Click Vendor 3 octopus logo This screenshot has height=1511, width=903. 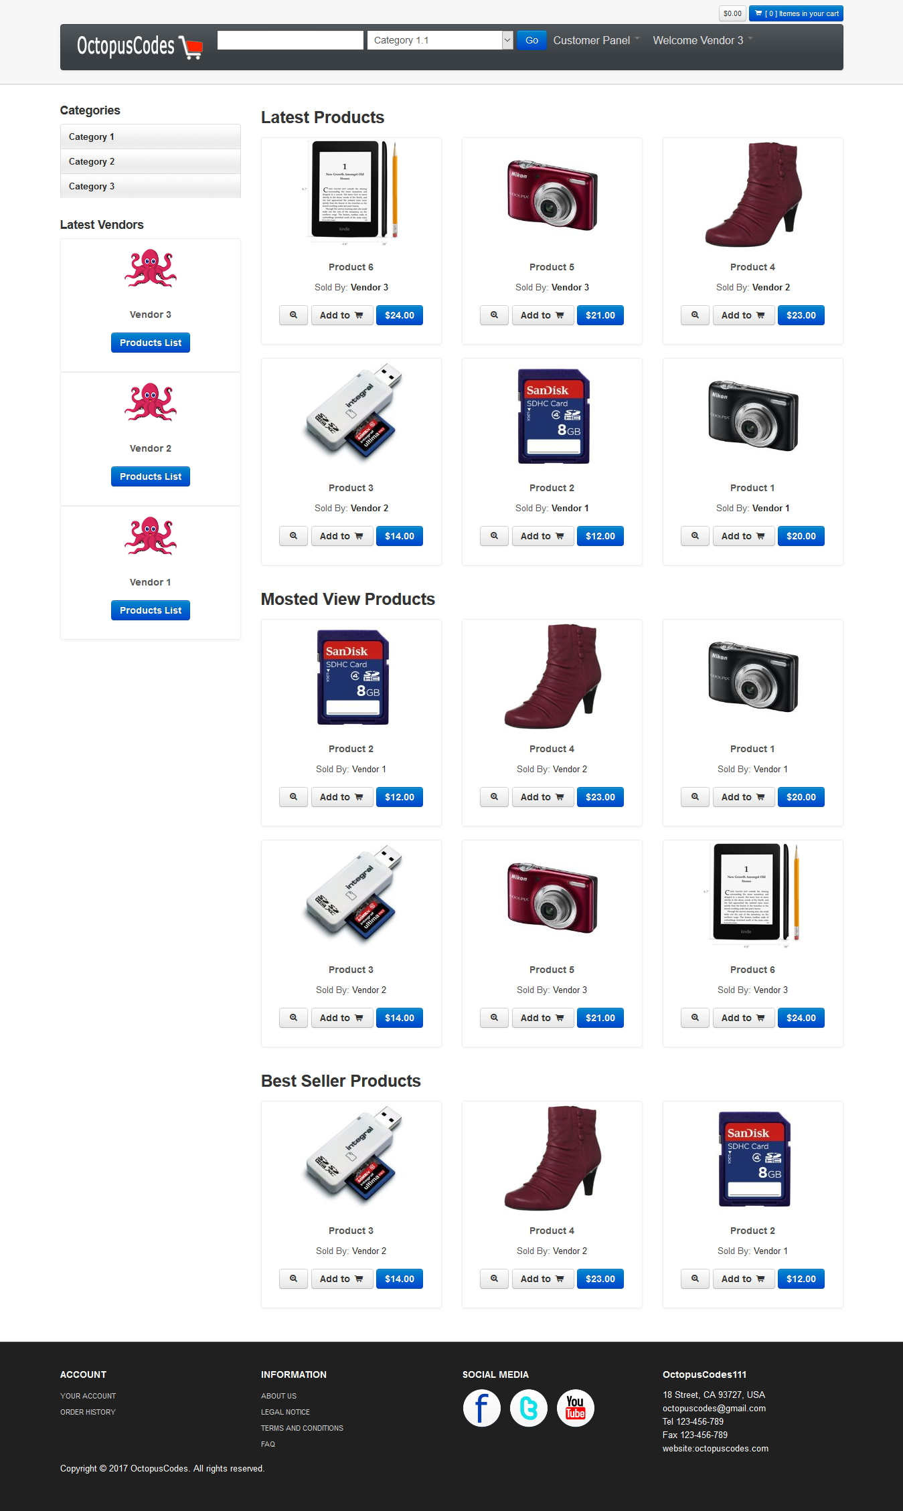pyautogui.click(x=151, y=268)
